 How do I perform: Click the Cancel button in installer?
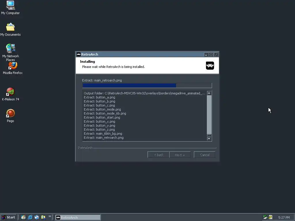tap(205, 155)
